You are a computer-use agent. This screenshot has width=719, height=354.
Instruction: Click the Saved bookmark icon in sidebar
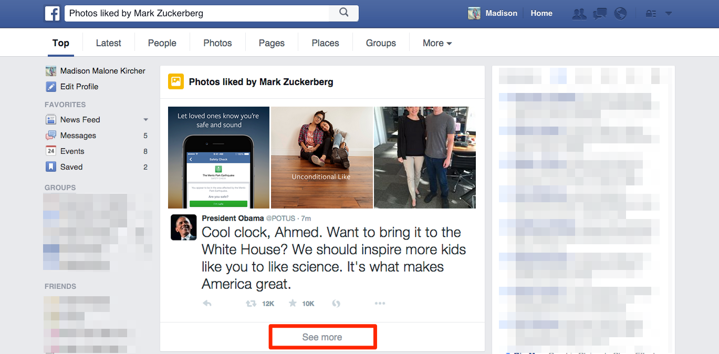pos(51,166)
